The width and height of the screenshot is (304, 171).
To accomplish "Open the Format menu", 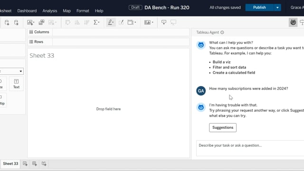I will [83, 11].
